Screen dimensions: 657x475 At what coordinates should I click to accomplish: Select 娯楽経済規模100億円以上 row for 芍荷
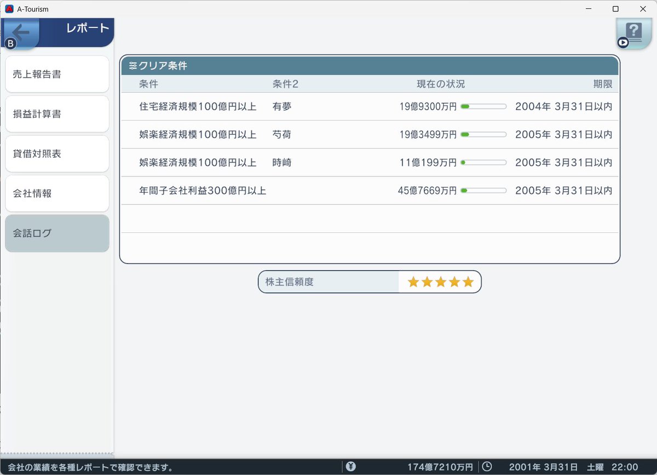(370, 135)
